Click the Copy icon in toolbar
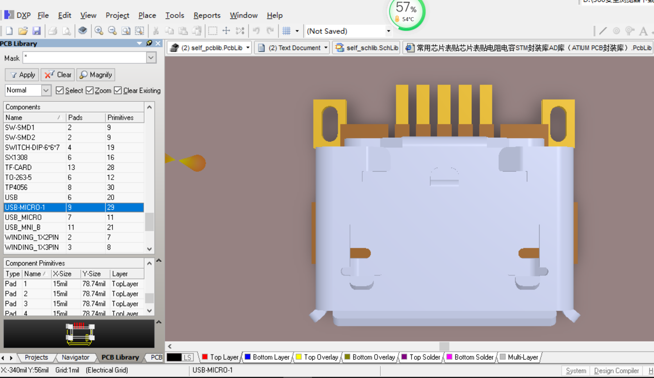The image size is (654, 378). pos(169,31)
